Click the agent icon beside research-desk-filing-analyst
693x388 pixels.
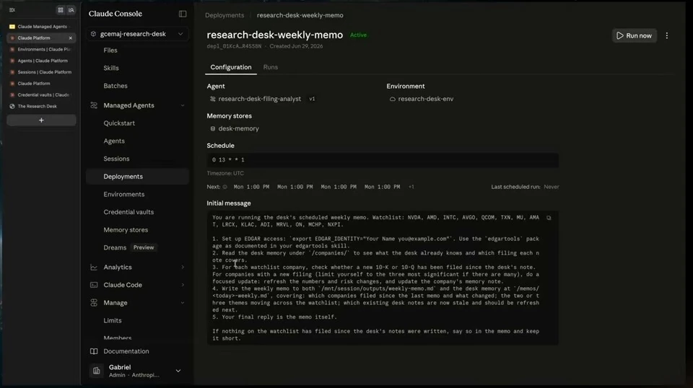pyautogui.click(x=212, y=99)
